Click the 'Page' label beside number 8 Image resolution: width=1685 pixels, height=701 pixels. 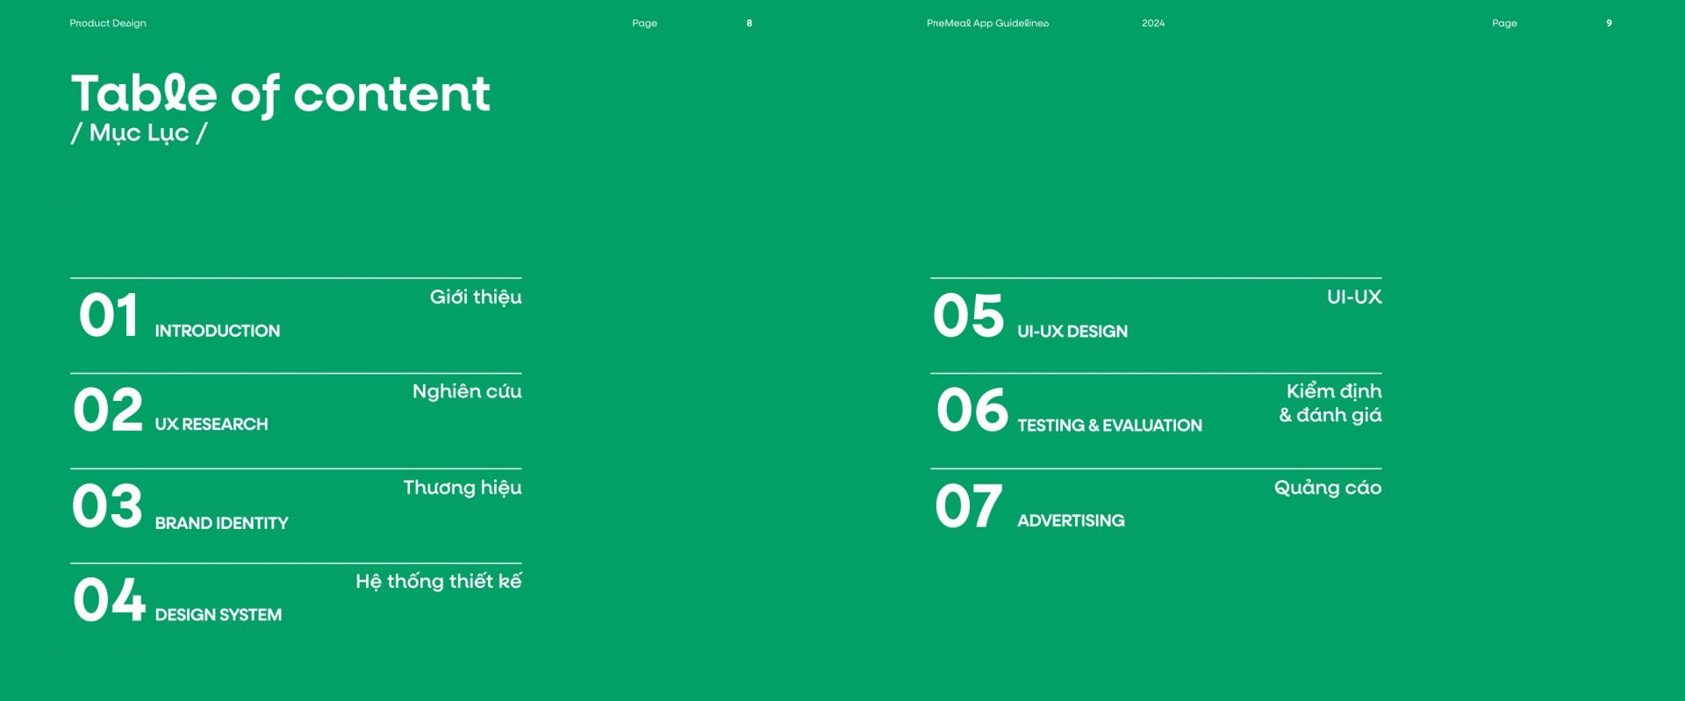(644, 24)
